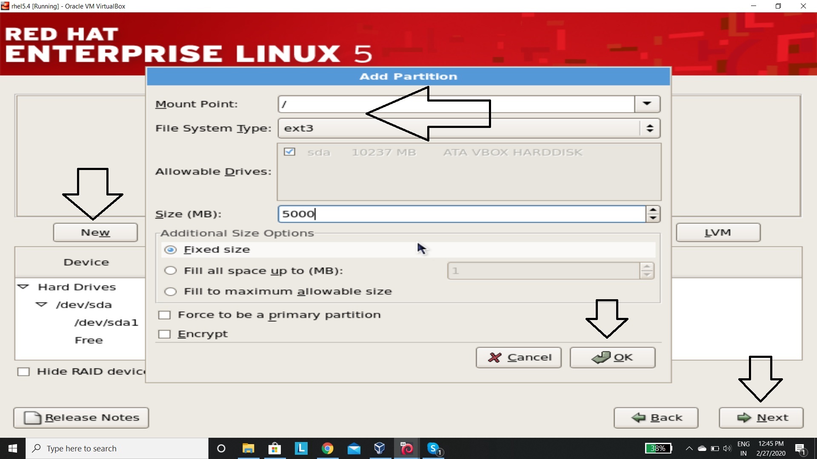The height and width of the screenshot is (459, 817).
Task: Open the Windows Start menu
Action: (13, 448)
